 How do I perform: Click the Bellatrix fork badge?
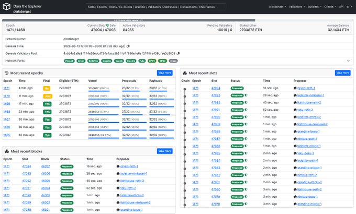click(x=93, y=61)
